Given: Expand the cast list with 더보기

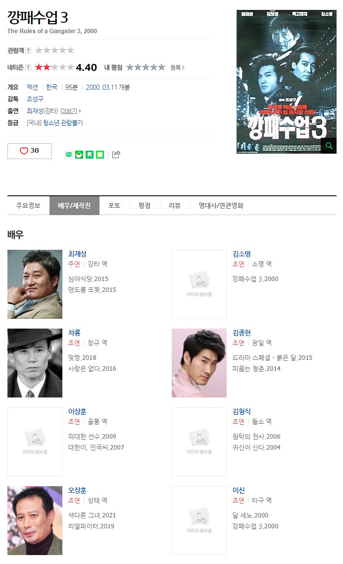Looking at the screenshot, I should (x=70, y=111).
